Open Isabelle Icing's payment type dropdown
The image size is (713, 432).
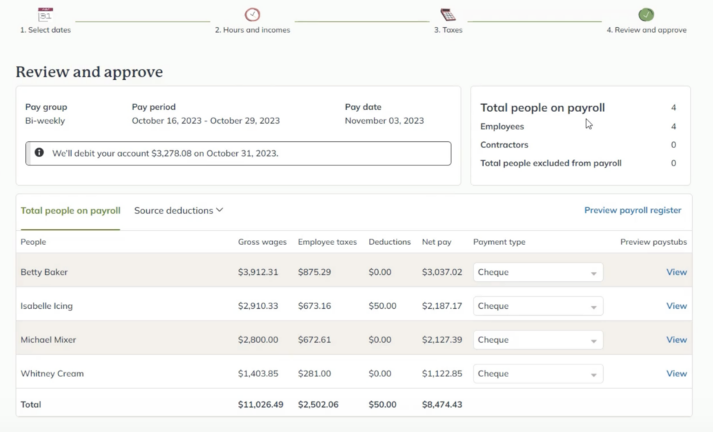pos(538,306)
